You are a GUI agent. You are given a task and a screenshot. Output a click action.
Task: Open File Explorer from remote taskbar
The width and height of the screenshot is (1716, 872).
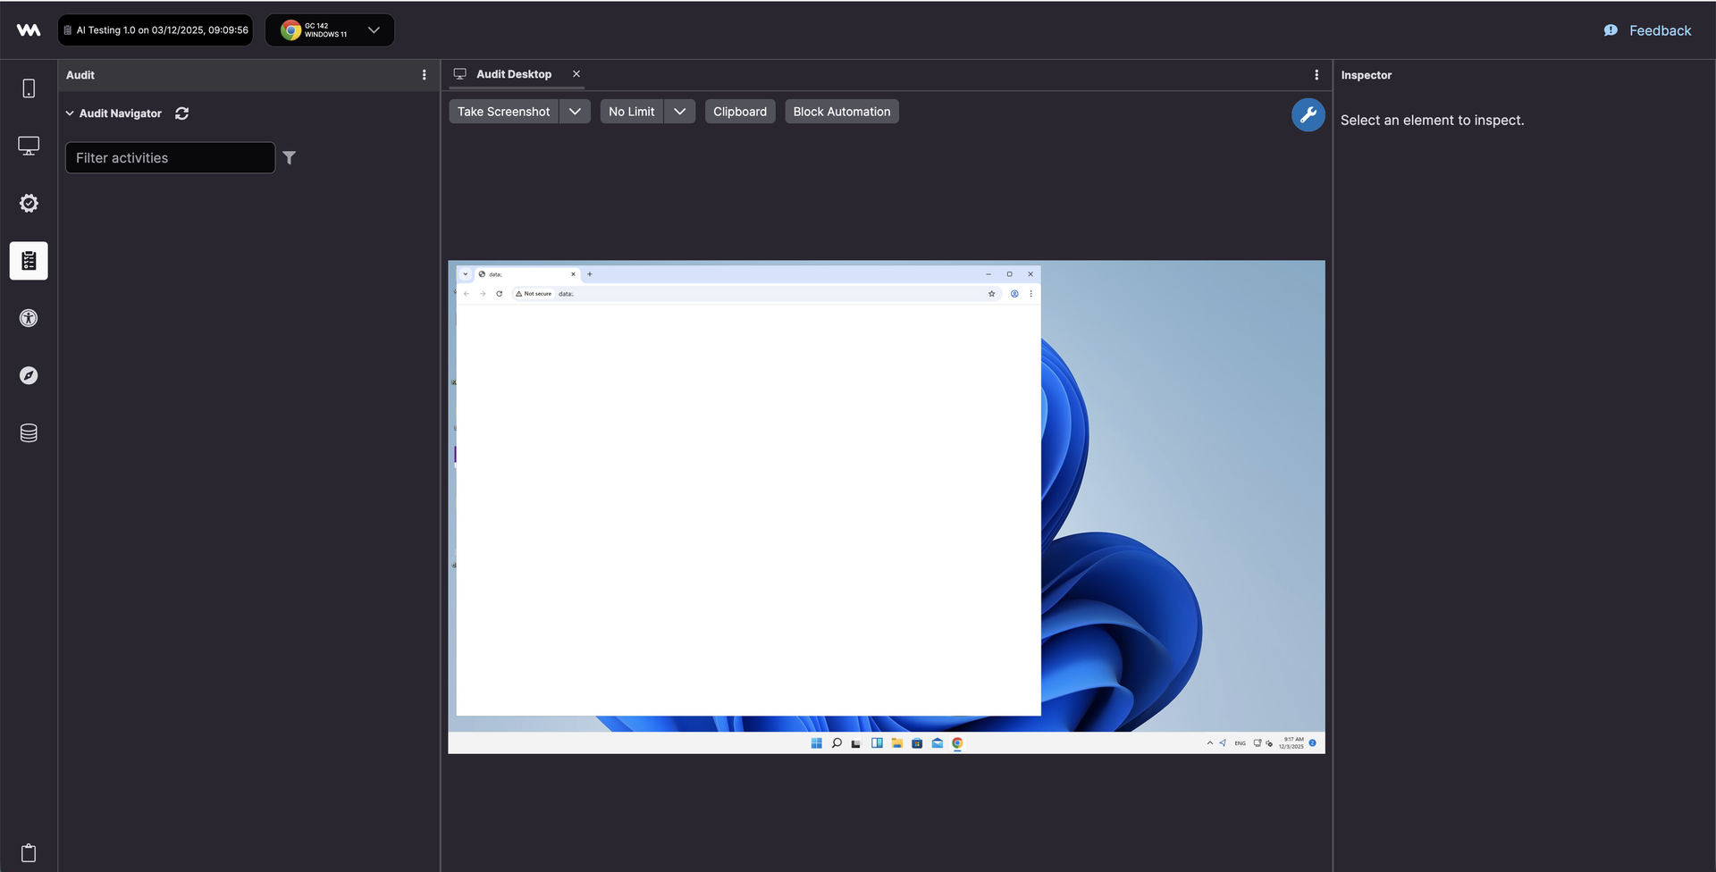[x=896, y=743]
